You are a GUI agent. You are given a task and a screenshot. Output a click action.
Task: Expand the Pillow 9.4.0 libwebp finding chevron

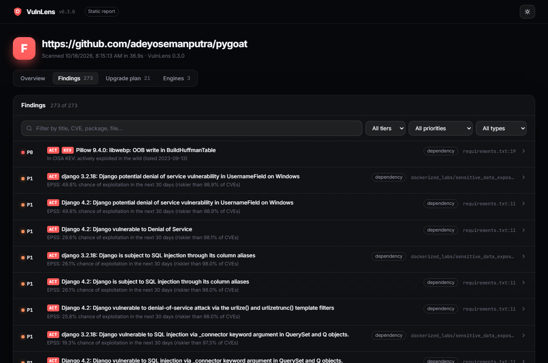(x=523, y=151)
